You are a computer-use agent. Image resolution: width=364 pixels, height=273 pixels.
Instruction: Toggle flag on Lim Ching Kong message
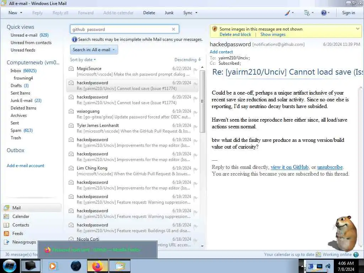(x=195, y=170)
